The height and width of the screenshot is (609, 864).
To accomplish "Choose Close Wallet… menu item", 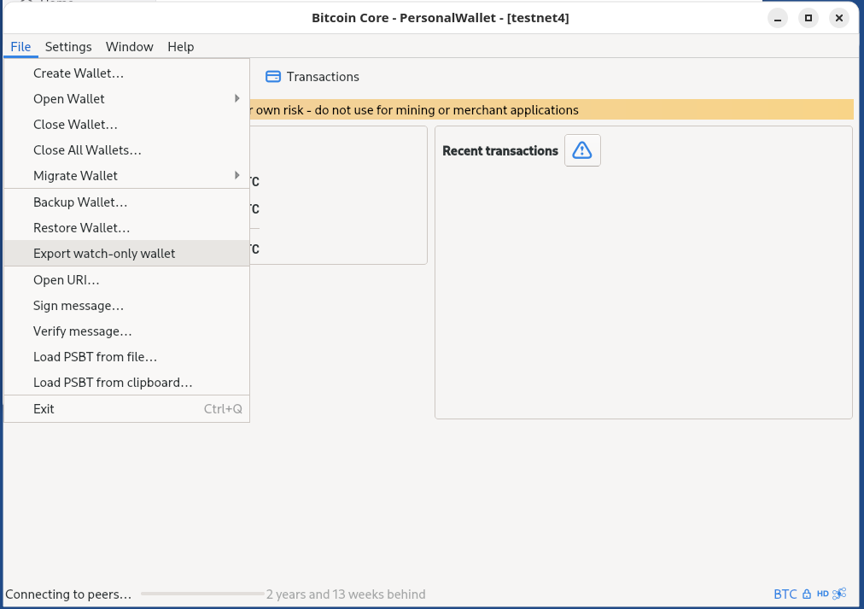I will click(126, 125).
